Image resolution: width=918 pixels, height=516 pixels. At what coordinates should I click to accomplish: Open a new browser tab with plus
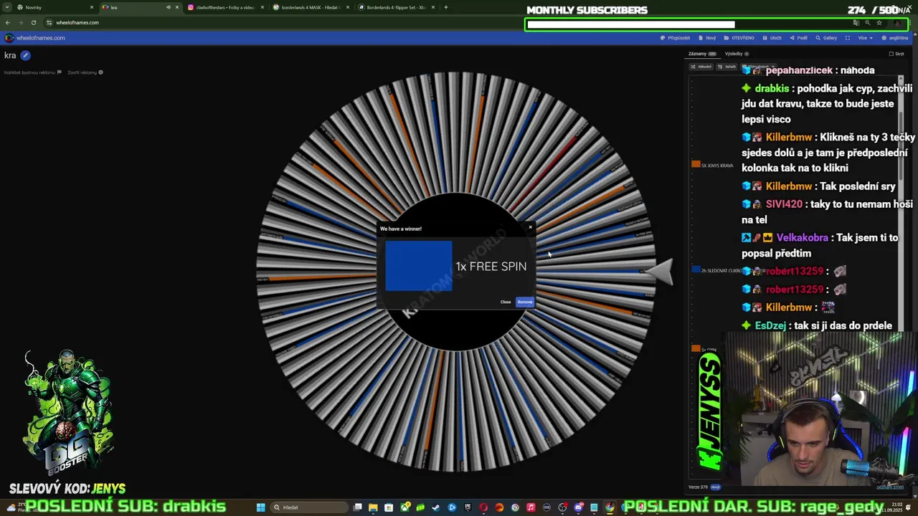coord(446,7)
